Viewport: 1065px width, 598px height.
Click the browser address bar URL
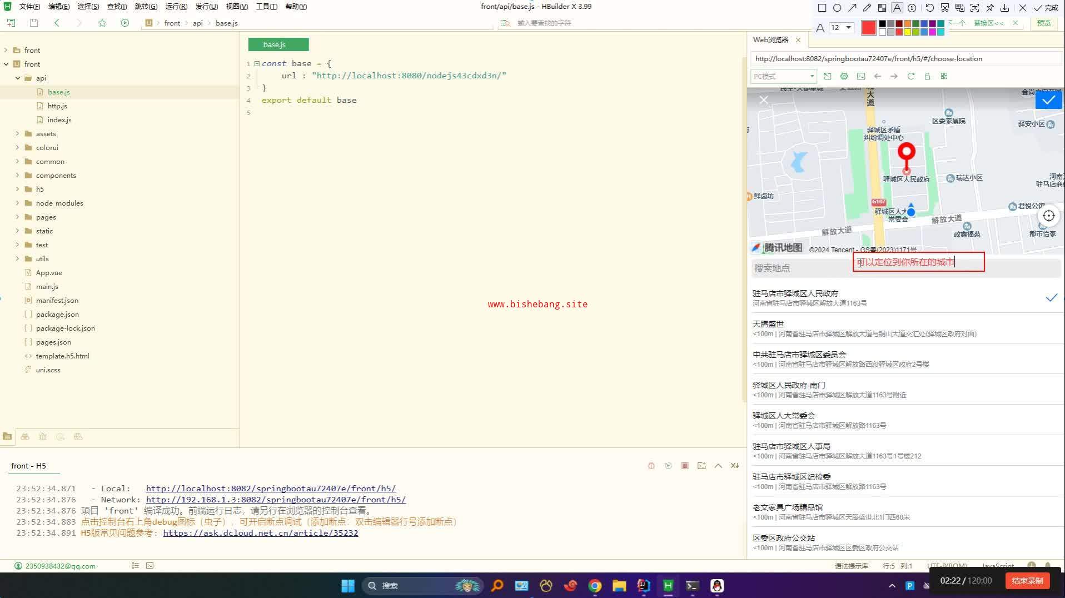(906, 59)
